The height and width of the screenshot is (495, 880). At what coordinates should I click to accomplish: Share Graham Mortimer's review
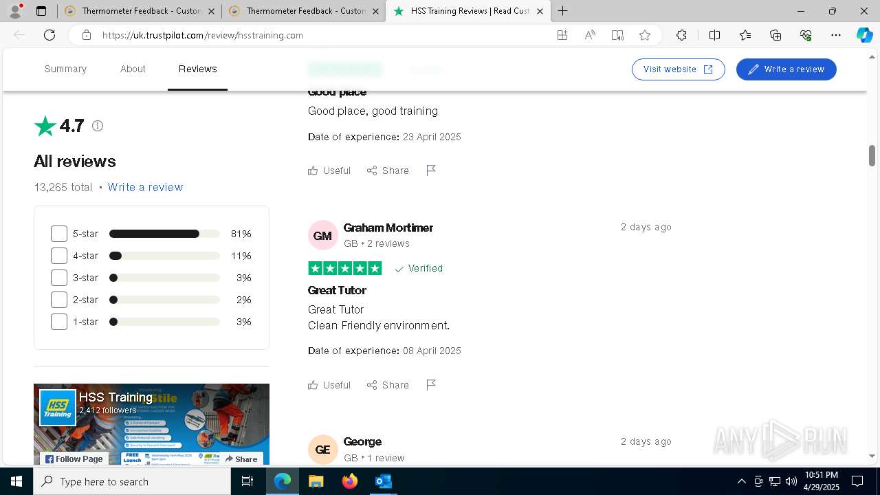[388, 385]
